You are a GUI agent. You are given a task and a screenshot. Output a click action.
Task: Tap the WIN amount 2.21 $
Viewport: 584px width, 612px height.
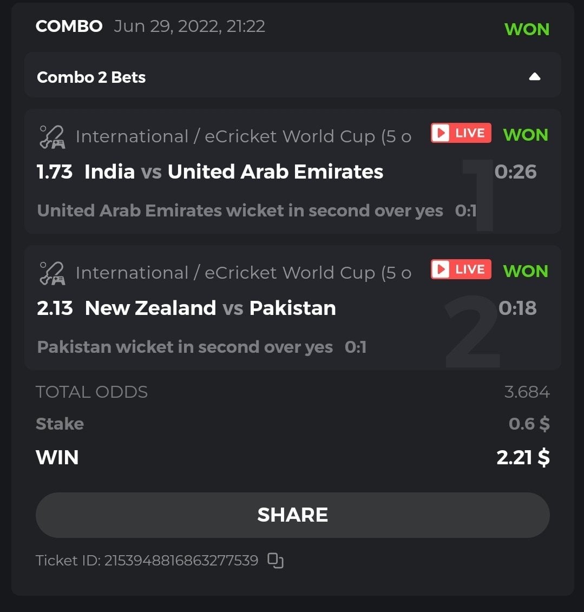(x=523, y=458)
